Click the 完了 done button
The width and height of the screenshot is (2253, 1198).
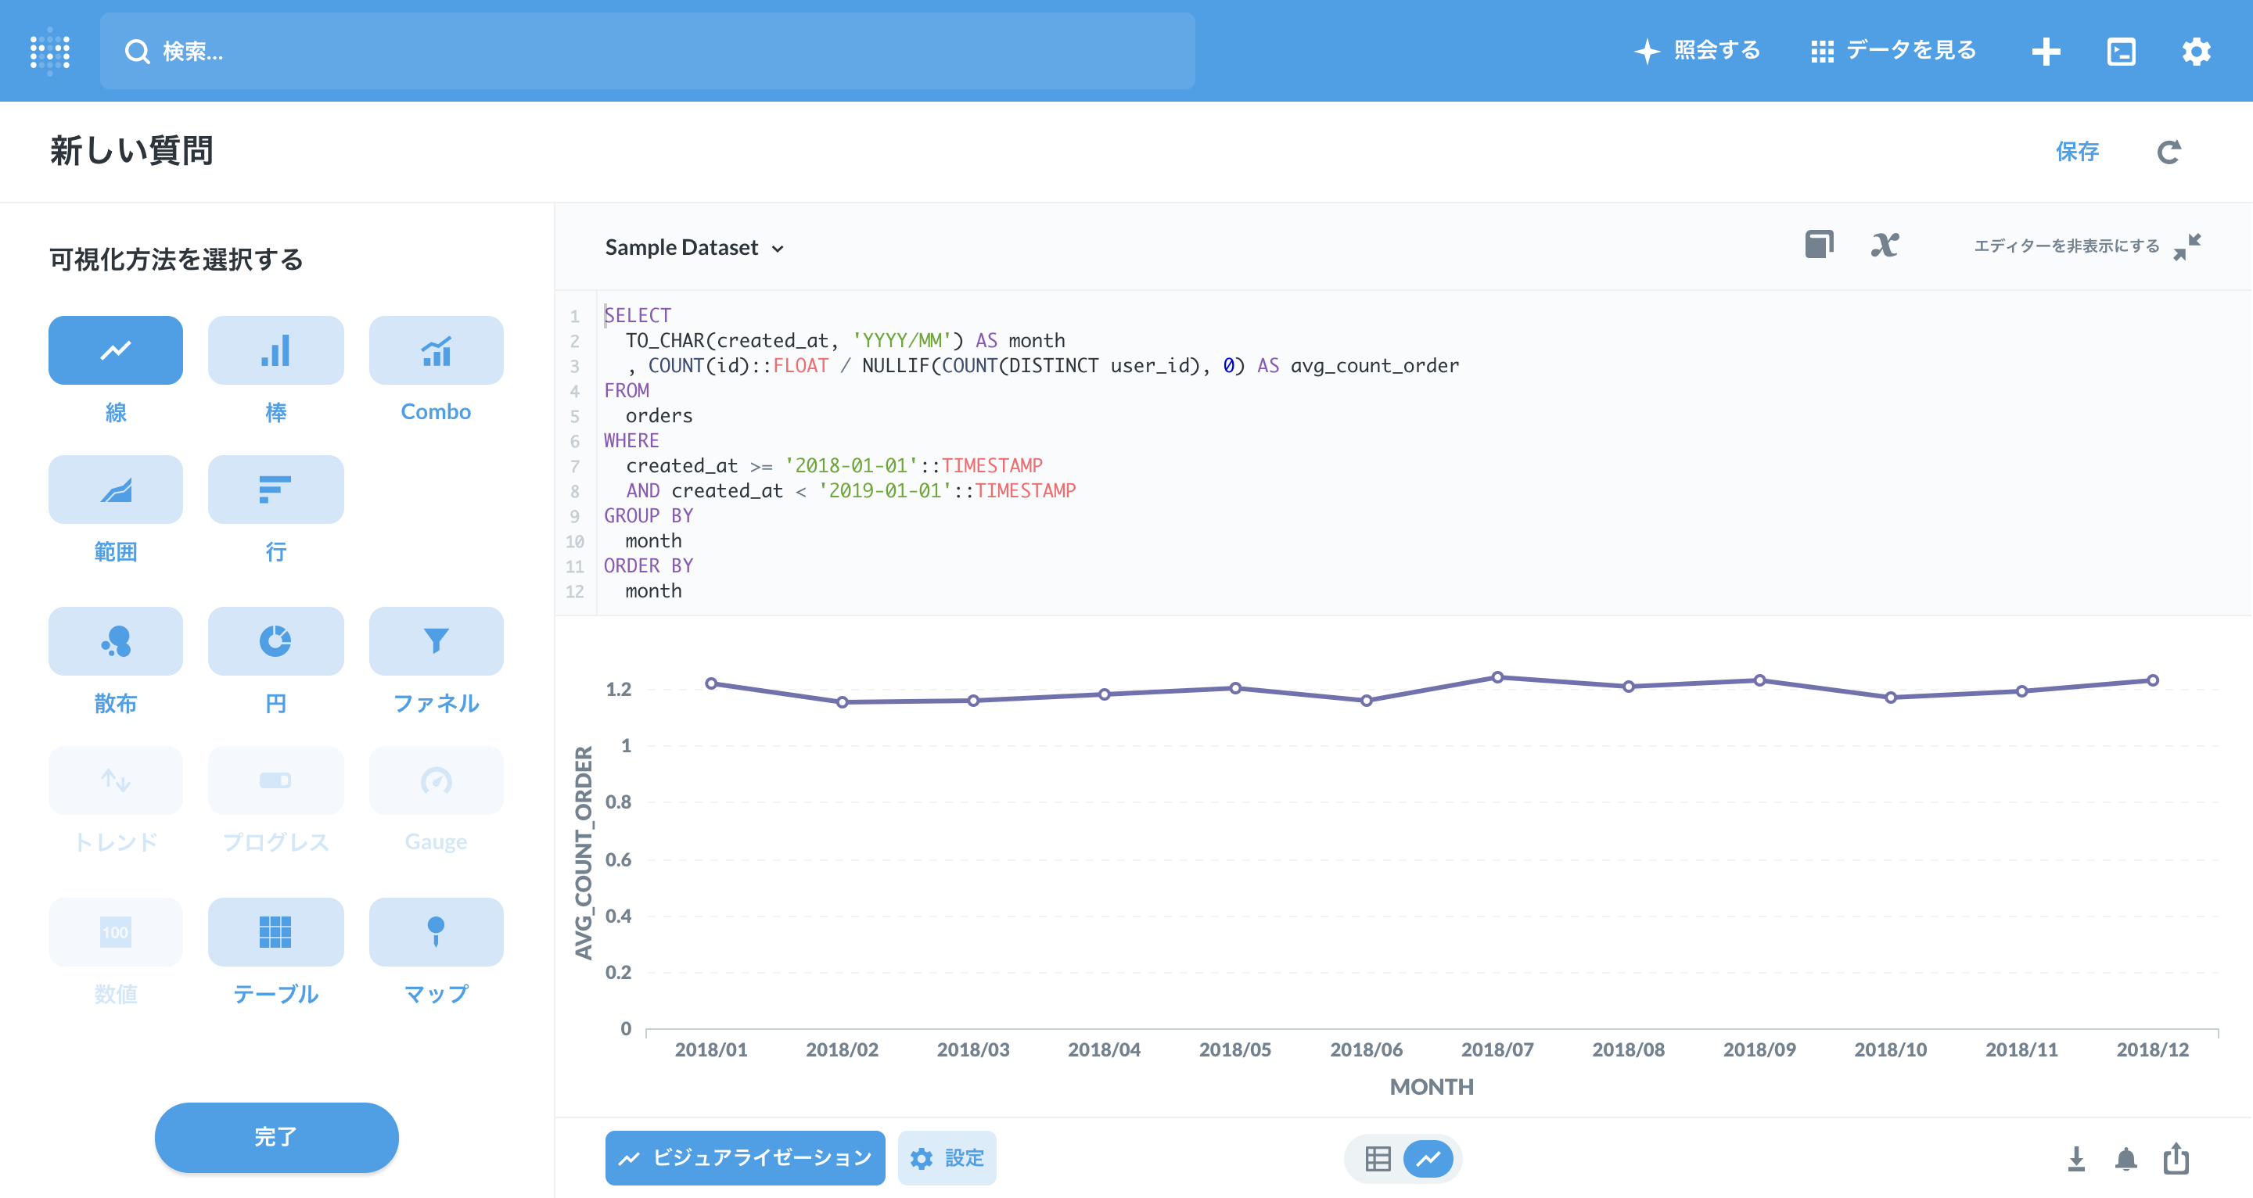pos(276,1137)
